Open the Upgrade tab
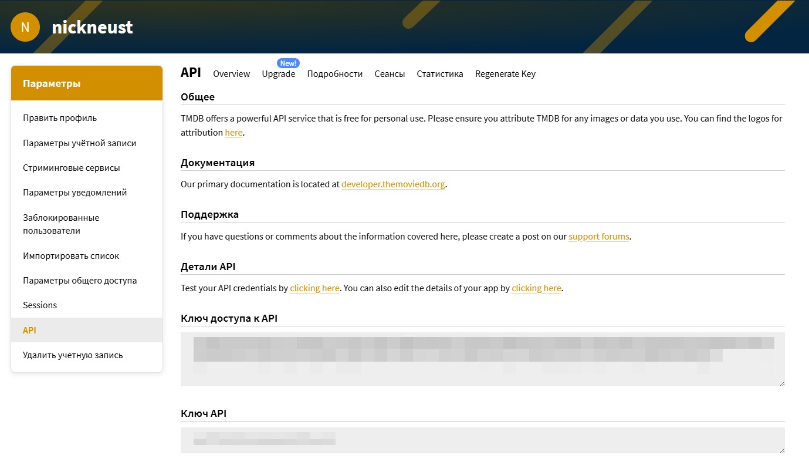 click(x=279, y=74)
